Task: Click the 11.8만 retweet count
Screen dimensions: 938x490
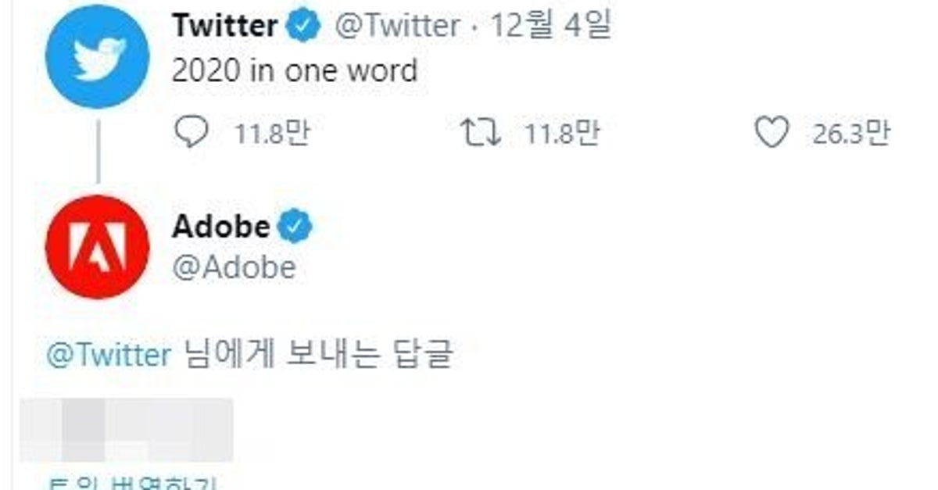Action: [x=562, y=134]
